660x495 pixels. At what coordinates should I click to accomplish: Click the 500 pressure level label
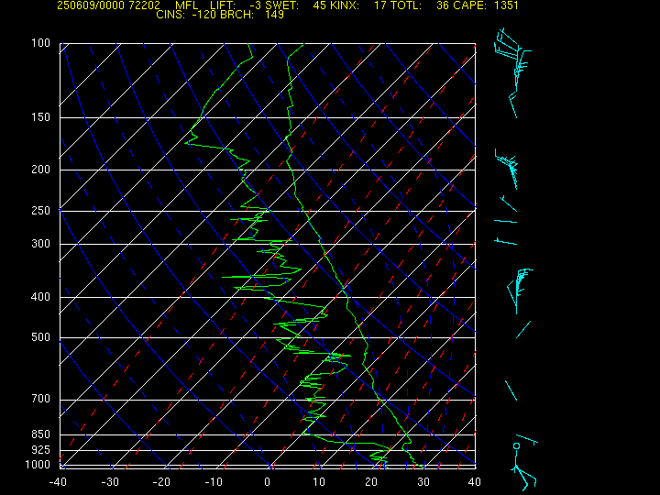click(41, 337)
